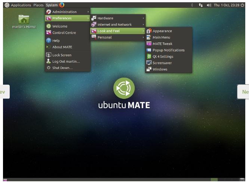Click the Main Menu editor icon
This screenshot has width=249, height=182.
coord(149,37)
